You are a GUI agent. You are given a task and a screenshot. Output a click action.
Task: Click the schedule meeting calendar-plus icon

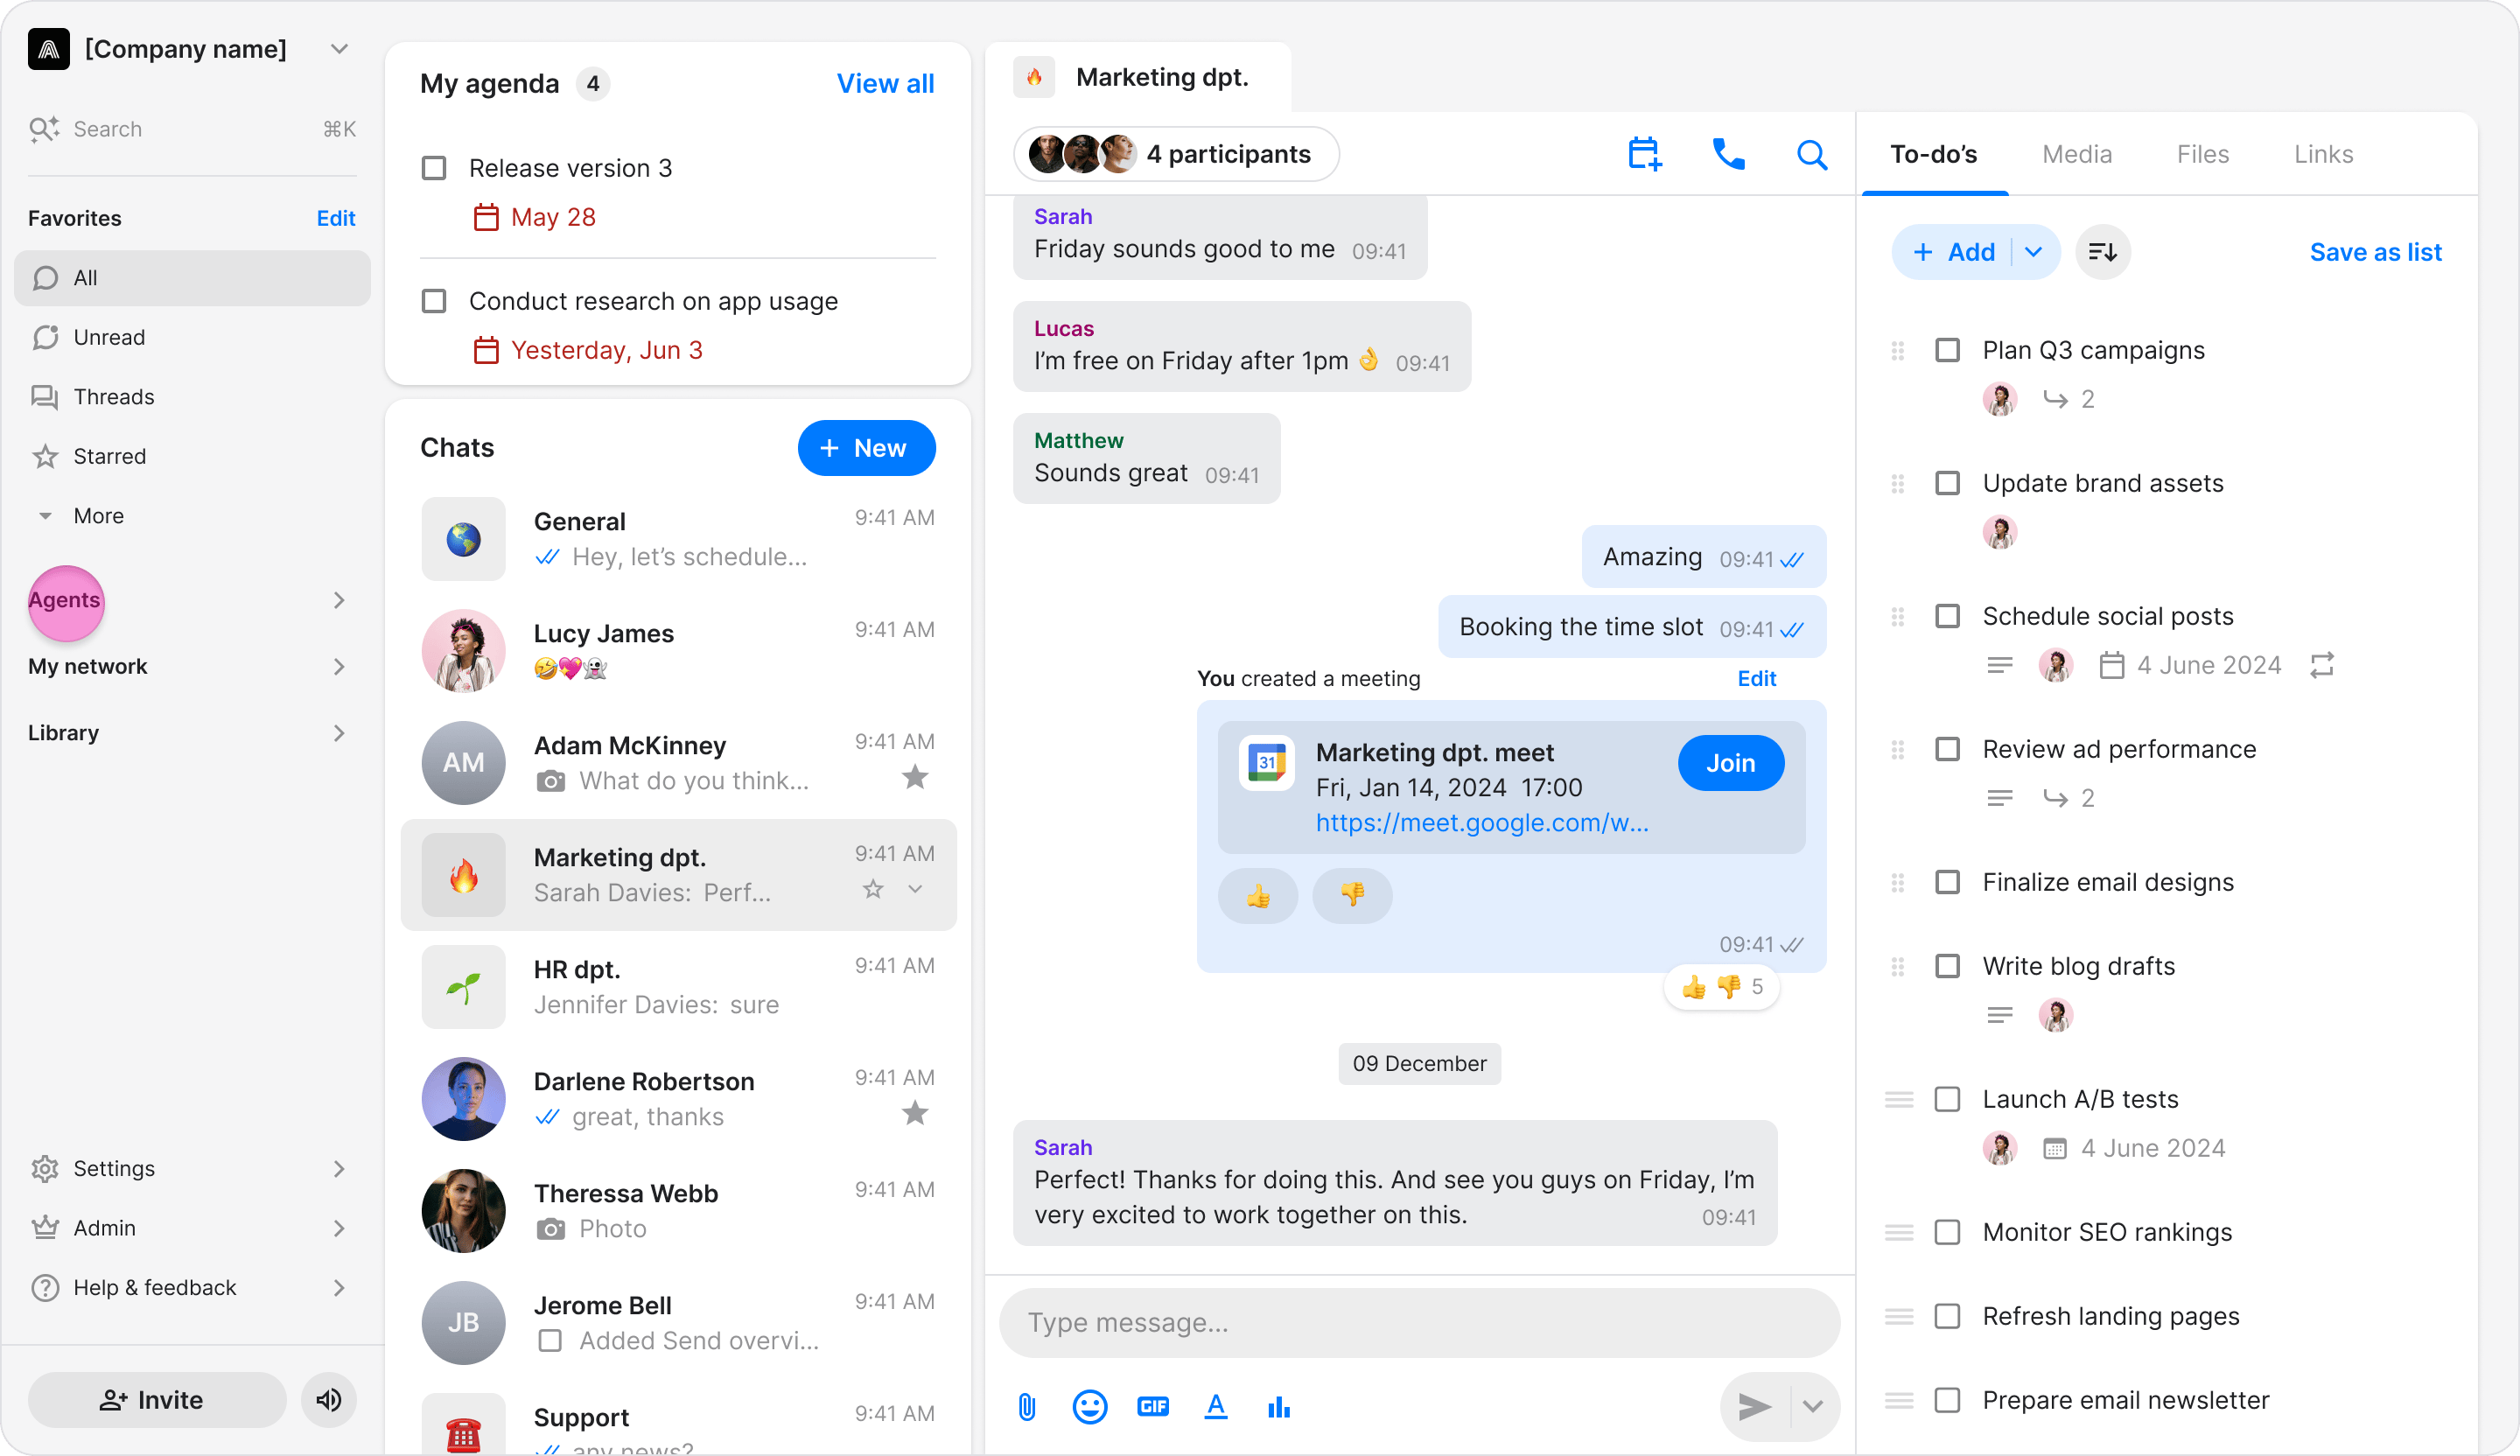[x=1644, y=154]
